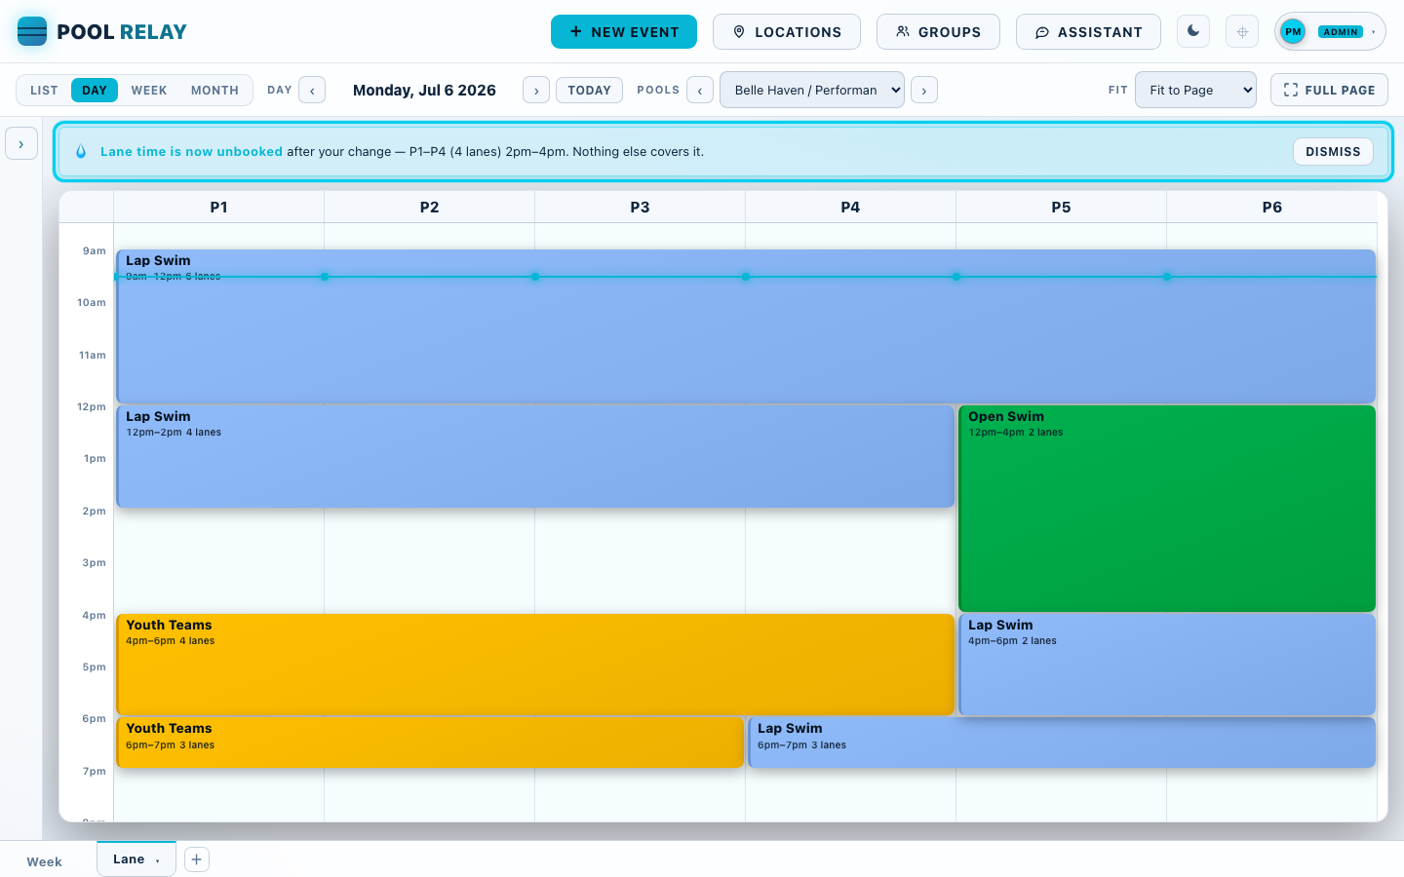Select next pool arrow
Screen dimensions: 1404x877
click(924, 90)
